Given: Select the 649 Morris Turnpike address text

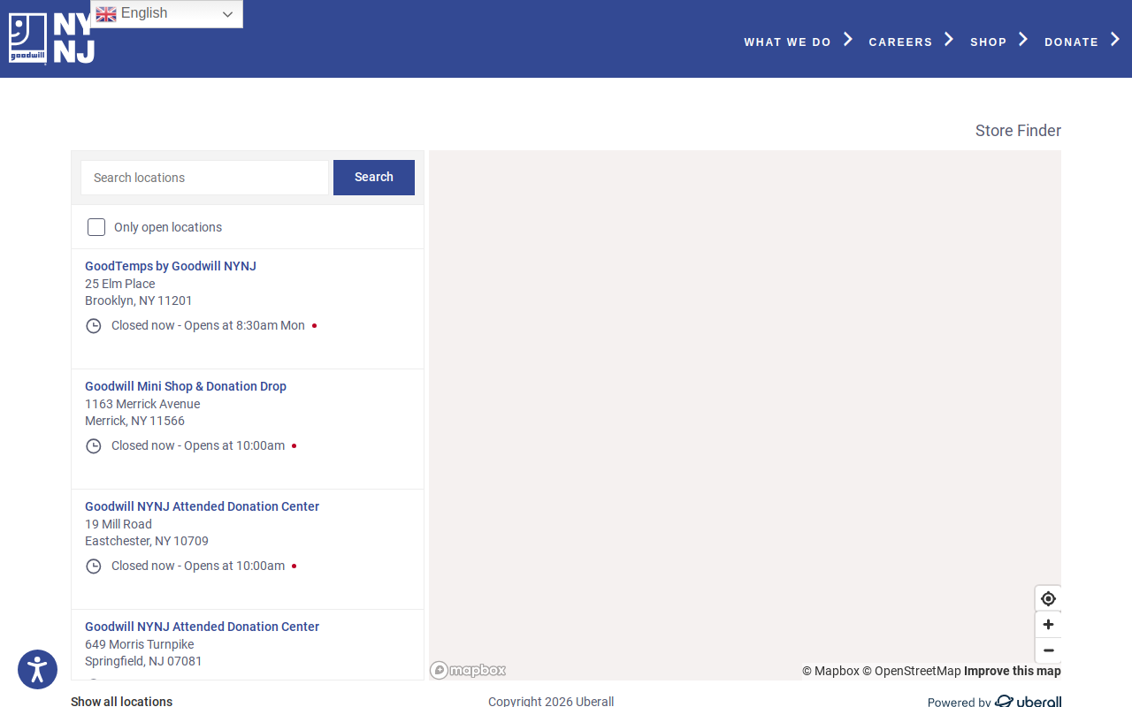Looking at the screenshot, I should [x=139, y=644].
